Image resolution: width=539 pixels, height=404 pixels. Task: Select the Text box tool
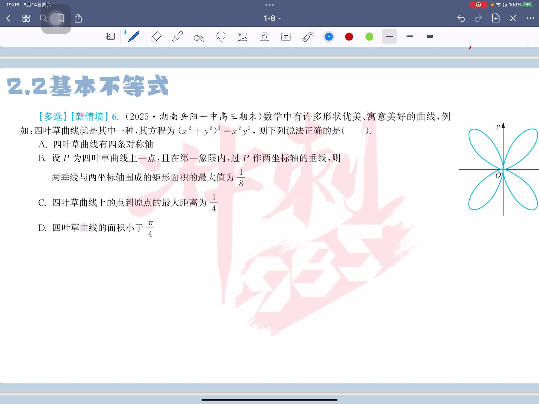pyautogui.click(x=286, y=37)
